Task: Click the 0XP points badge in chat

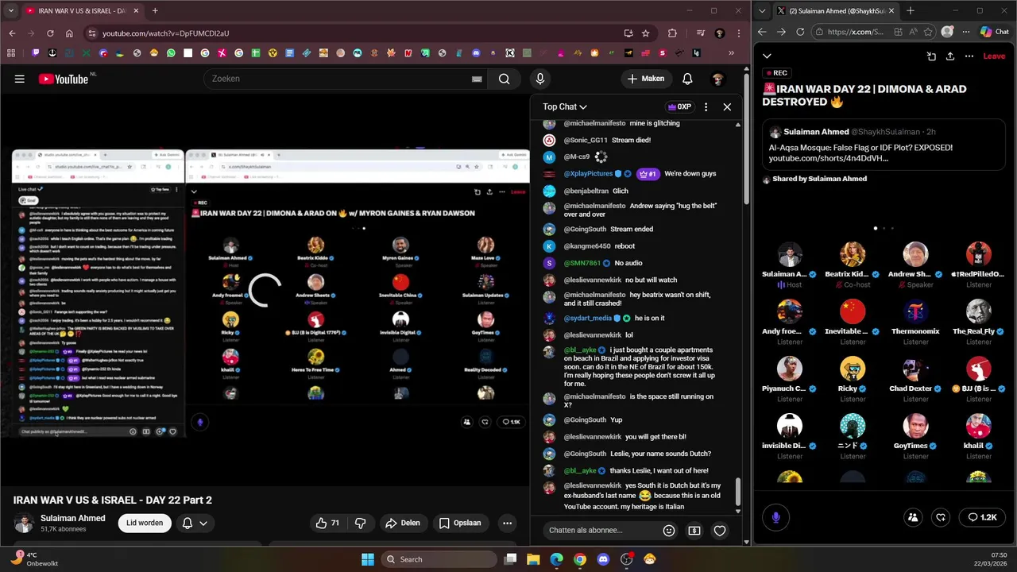Action: tap(679, 106)
